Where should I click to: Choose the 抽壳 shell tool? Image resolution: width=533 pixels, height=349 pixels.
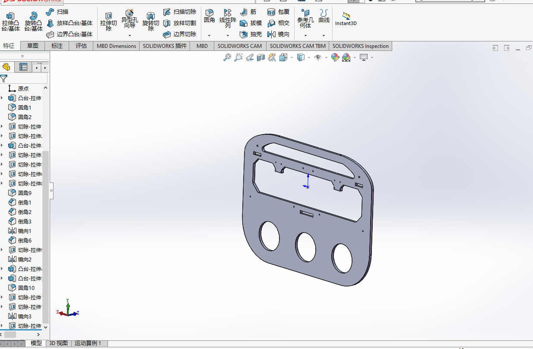[251, 34]
